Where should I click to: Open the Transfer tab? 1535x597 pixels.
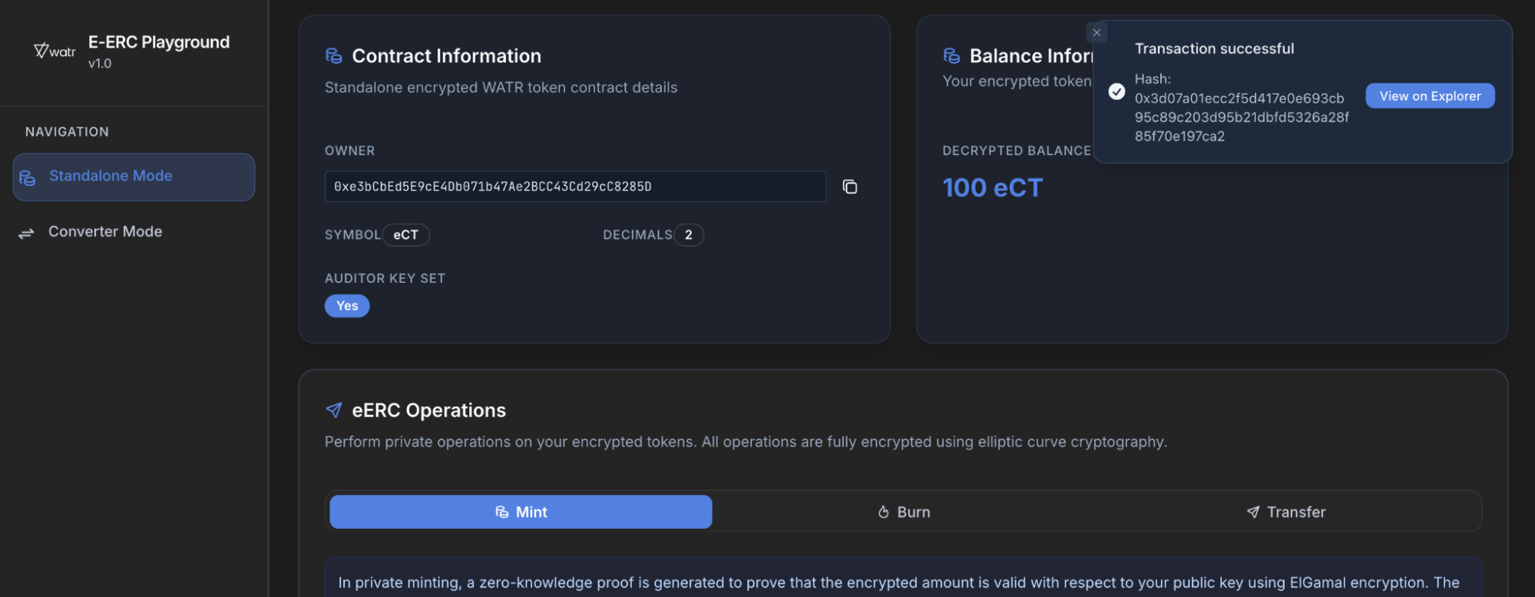pyautogui.click(x=1286, y=512)
